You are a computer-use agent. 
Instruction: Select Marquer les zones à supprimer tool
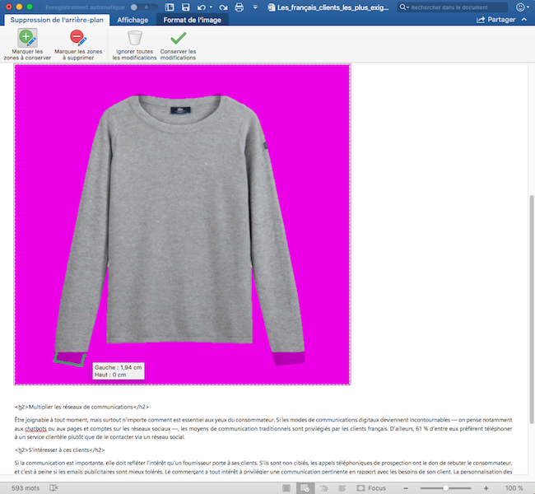[x=78, y=44]
